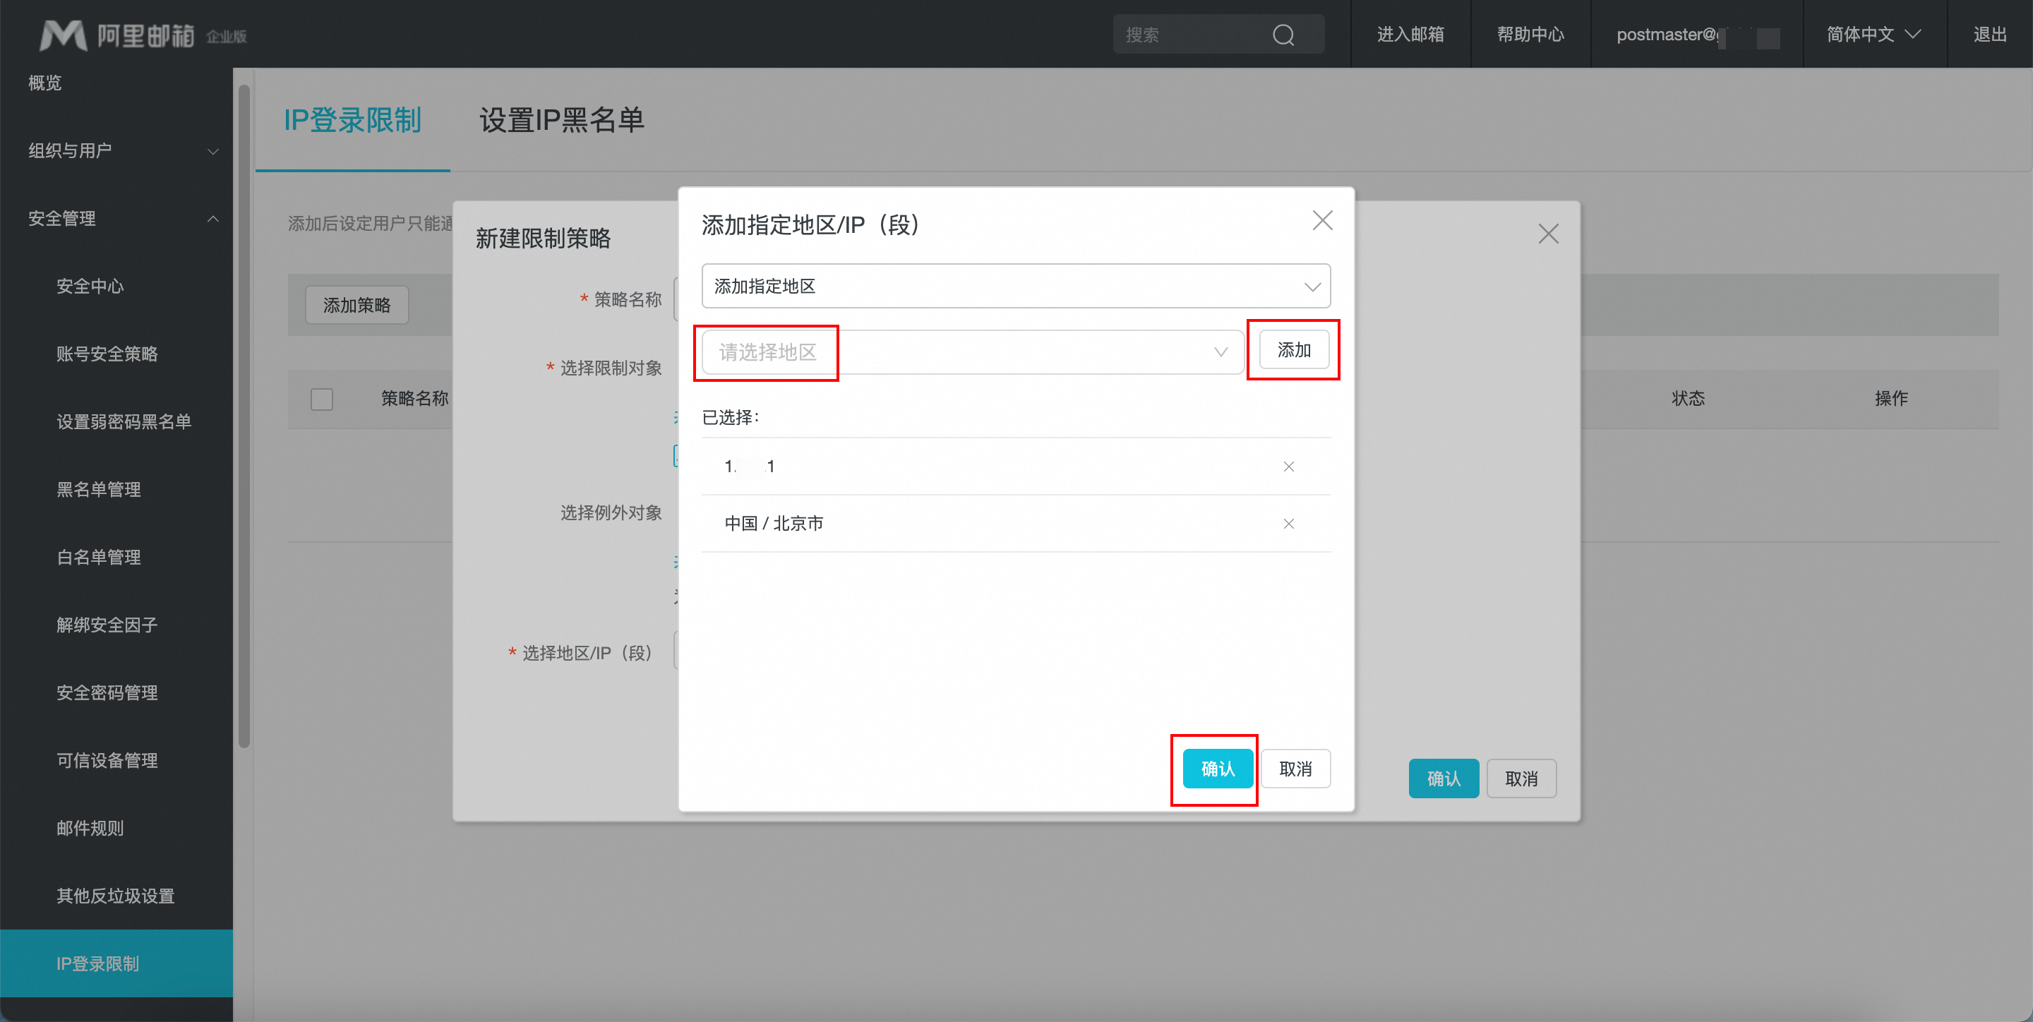Click the search magnifier icon
This screenshot has width=2033, height=1022.
pyautogui.click(x=1283, y=35)
